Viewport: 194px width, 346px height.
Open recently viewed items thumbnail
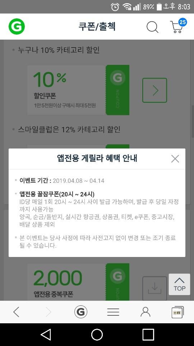pyautogui.click(x=177, y=312)
